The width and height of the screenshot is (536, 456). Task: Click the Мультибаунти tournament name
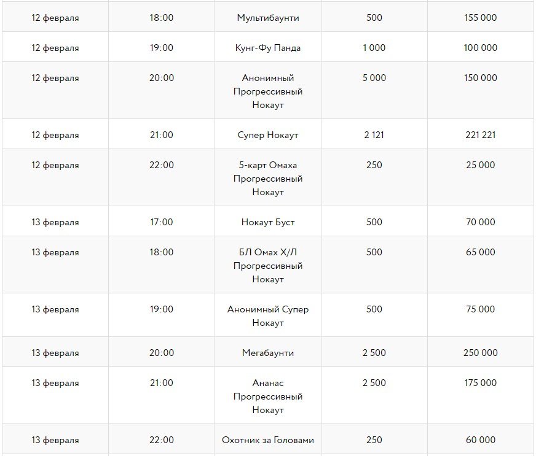(268, 18)
